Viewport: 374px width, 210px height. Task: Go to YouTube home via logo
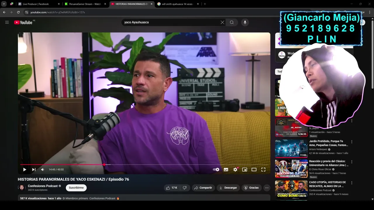pyautogui.click(x=23, y=22)
